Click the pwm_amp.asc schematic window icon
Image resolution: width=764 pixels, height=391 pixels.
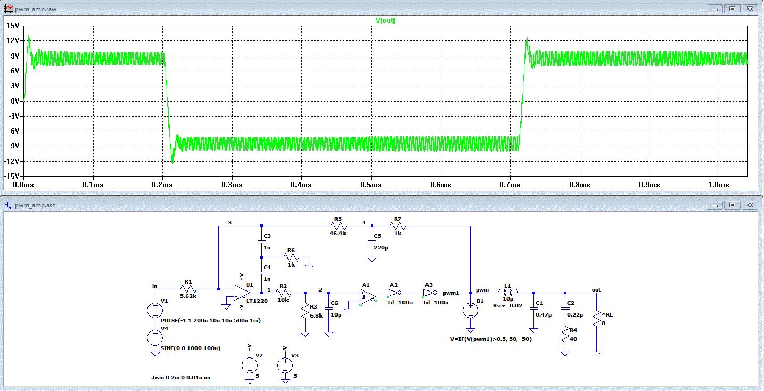click(7, 205)
